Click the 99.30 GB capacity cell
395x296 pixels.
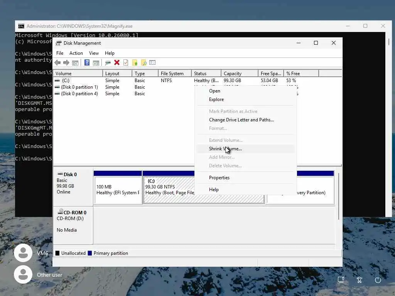click(232, 81)
